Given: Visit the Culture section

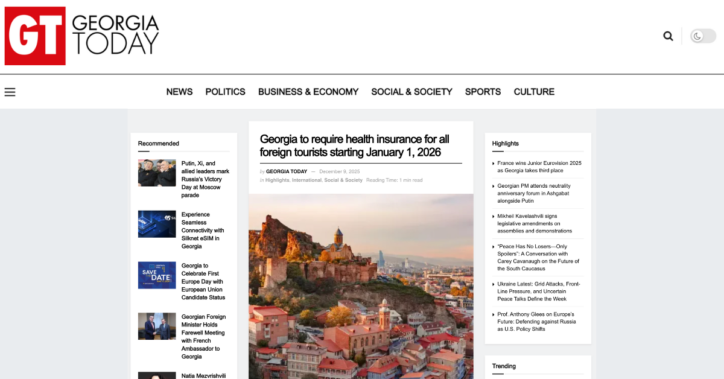Looking at the screenshot, I should 534,92.
